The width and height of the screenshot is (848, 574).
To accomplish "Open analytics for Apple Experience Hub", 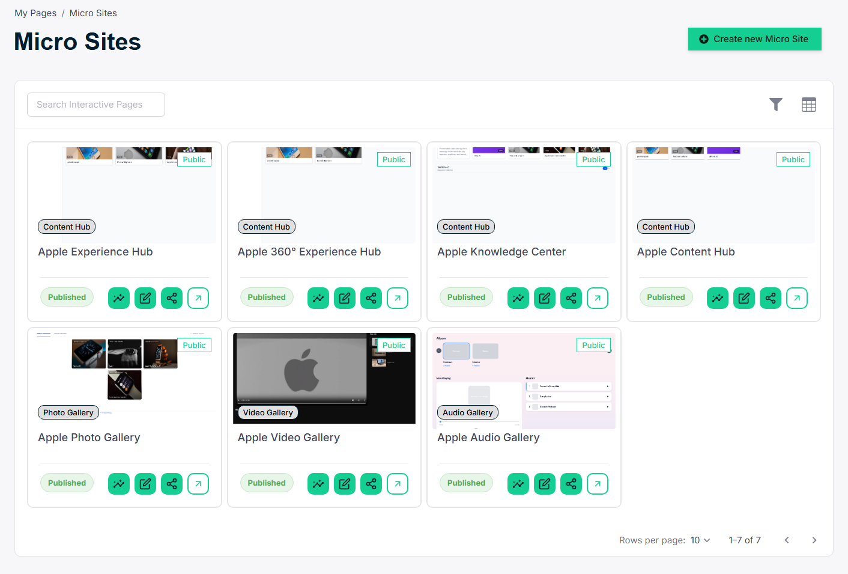I will click(x=119, y=298).
